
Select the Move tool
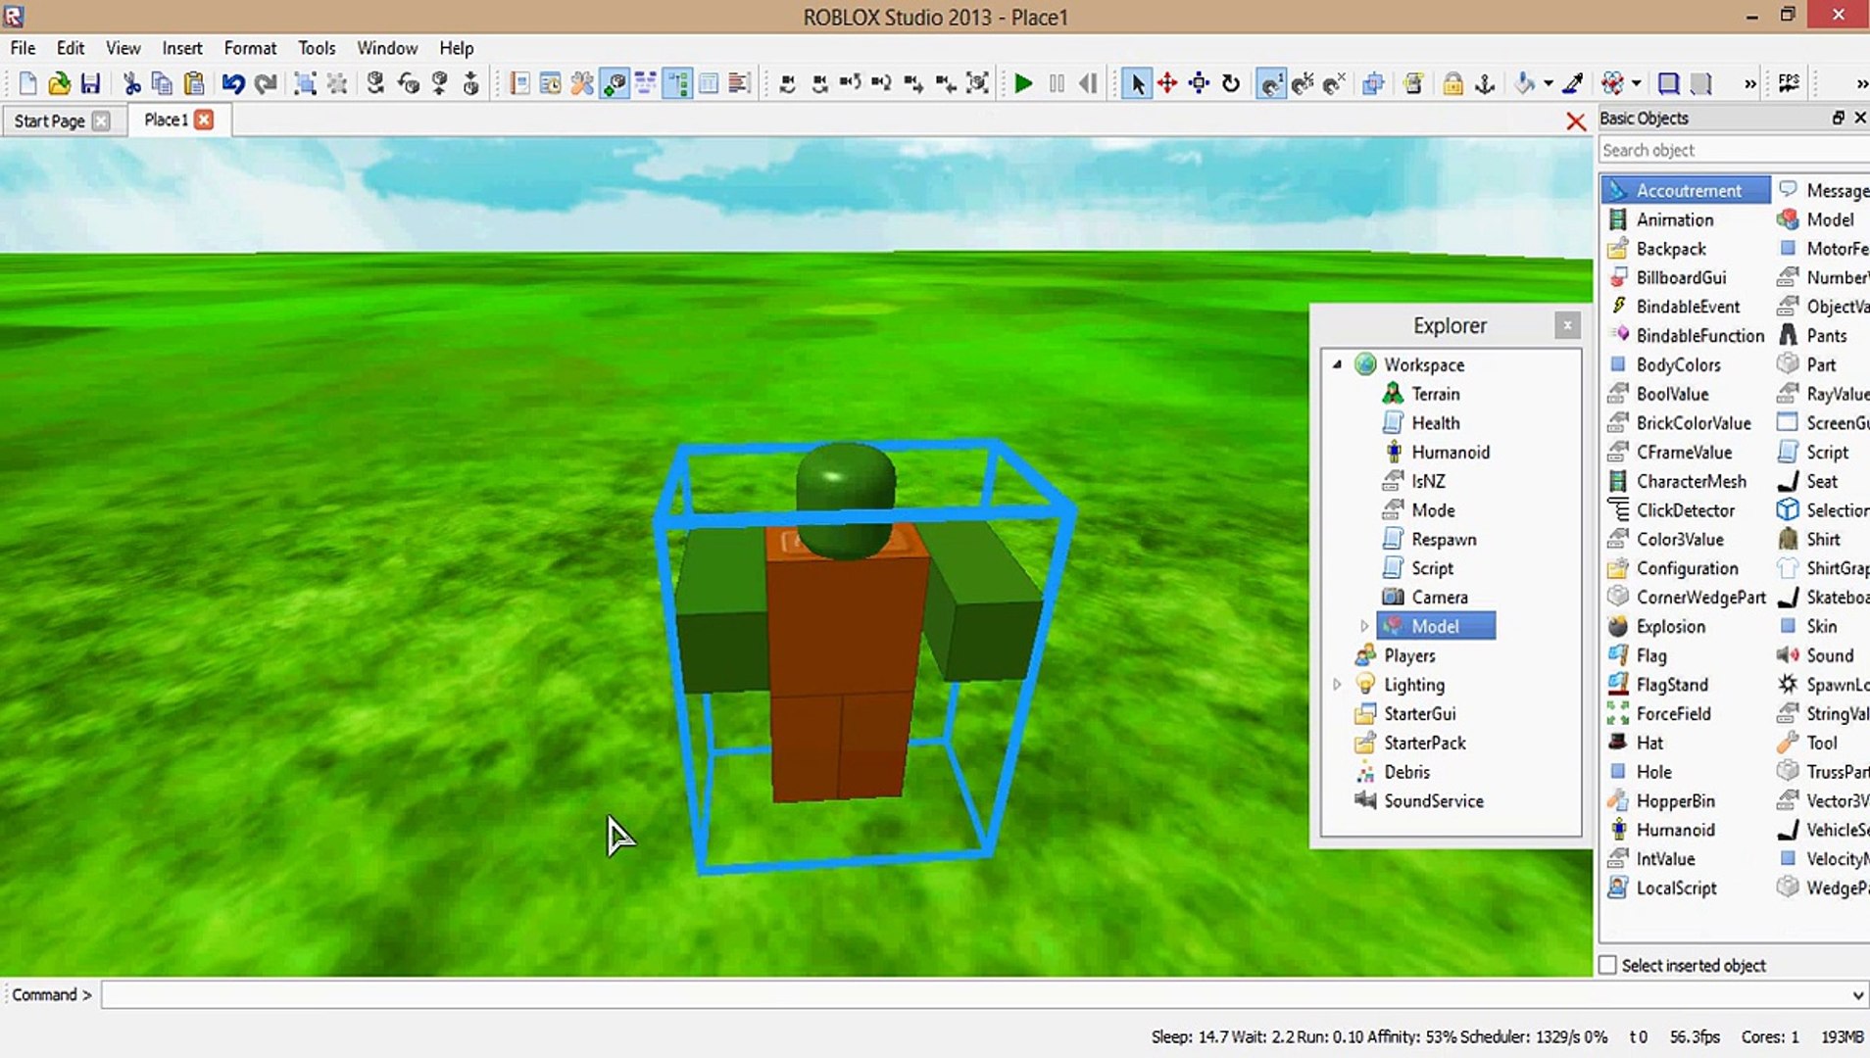tap(1167, 84)
